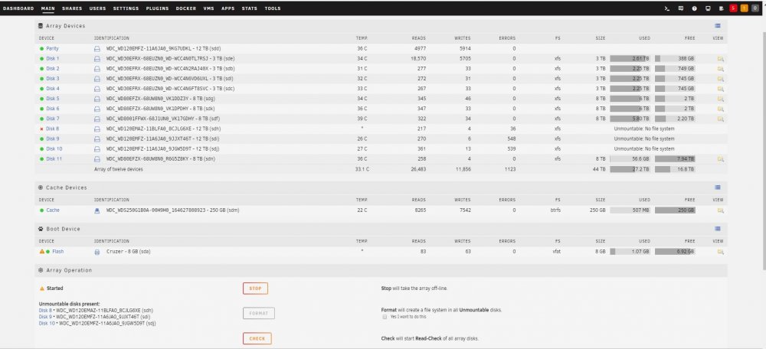766x349 pixels.
Task: Click Cache free bar showing 250 GB
Action: coord(675,210)
